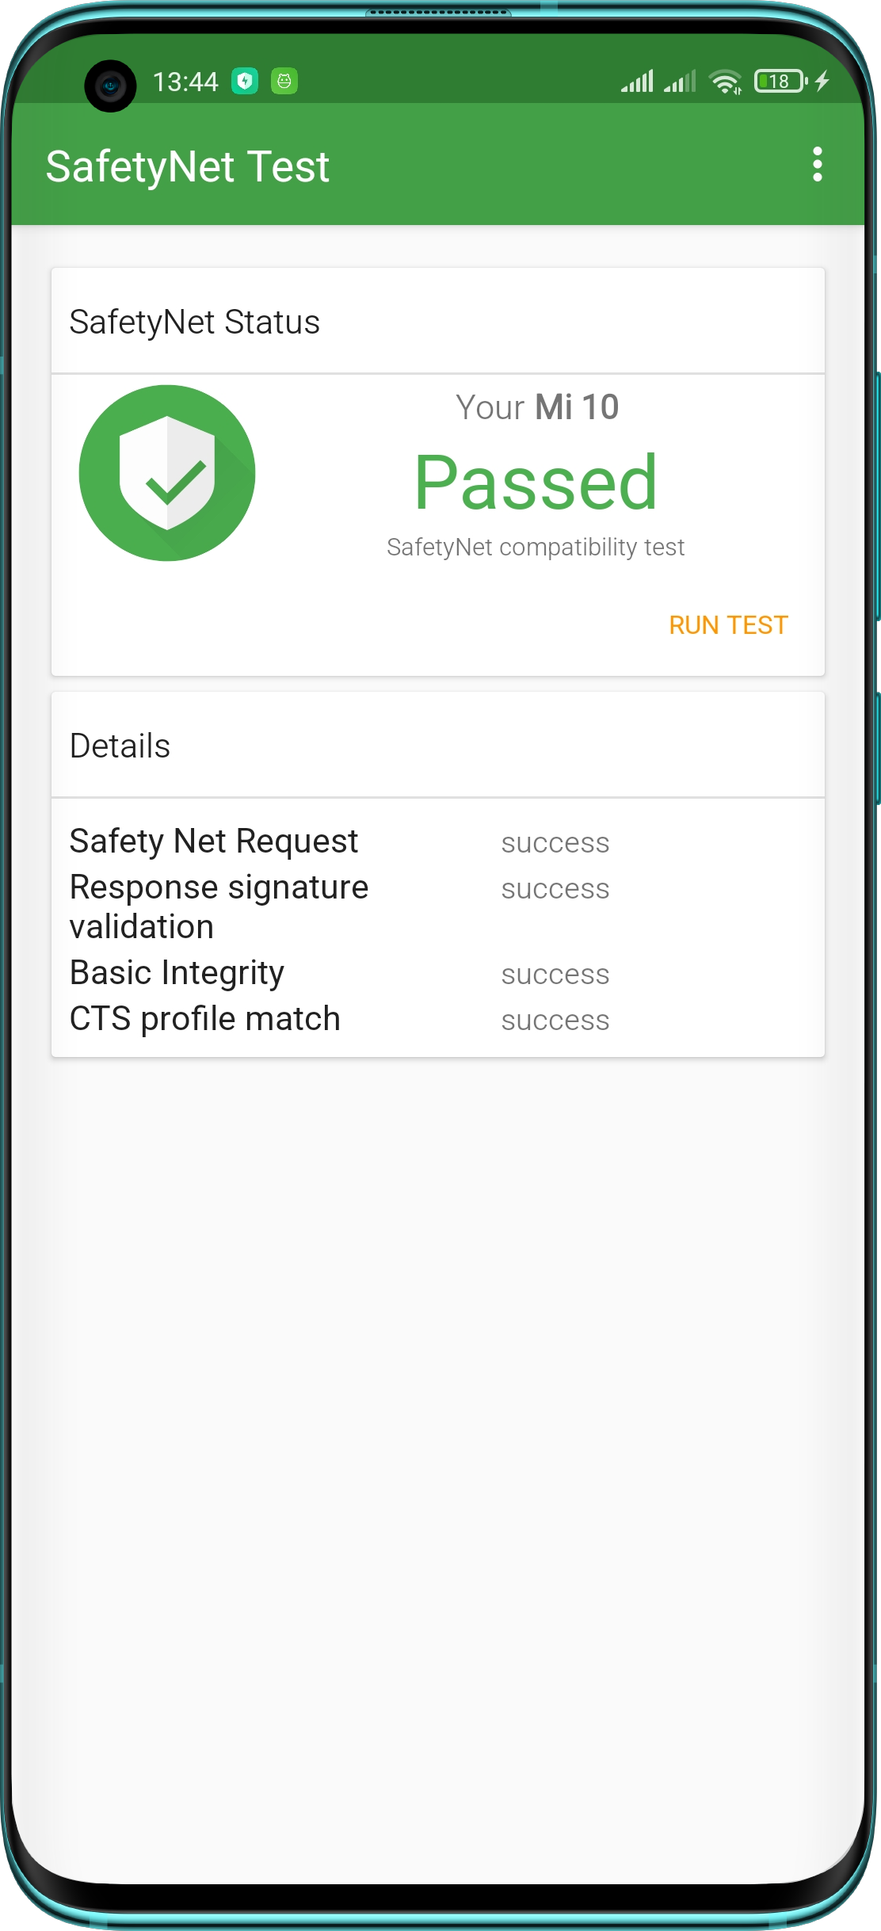Tap the second SIM signal strength icon
Viewport: 881px width, 1931px height.
[x=680, y=81]
